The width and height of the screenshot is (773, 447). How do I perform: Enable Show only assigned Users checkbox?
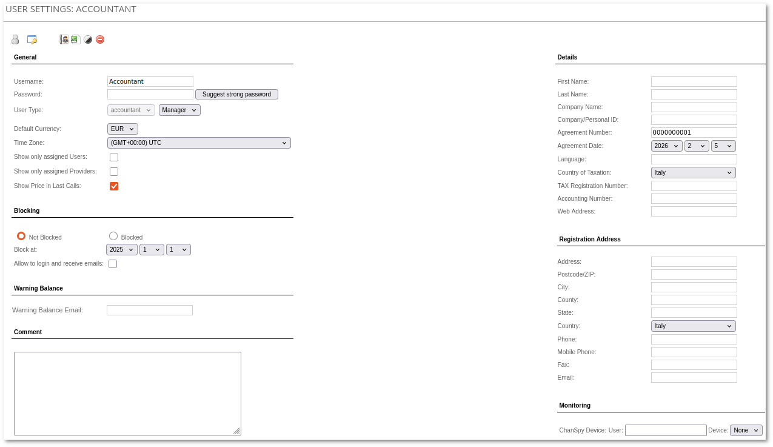(x=114, y=157)
